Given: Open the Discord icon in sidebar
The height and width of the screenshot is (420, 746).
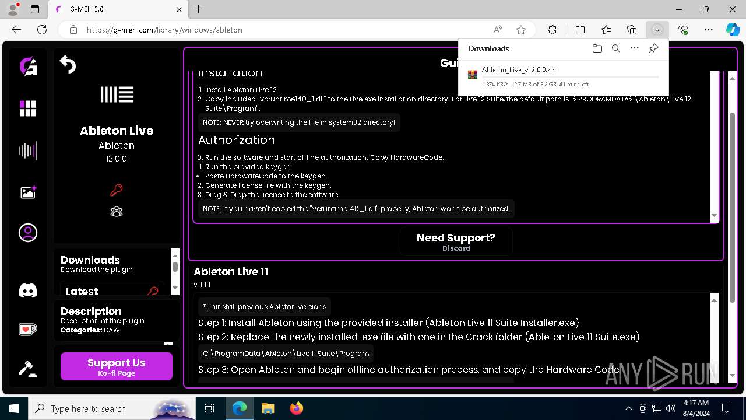Looking at the screenshot, I should point(28,290).
